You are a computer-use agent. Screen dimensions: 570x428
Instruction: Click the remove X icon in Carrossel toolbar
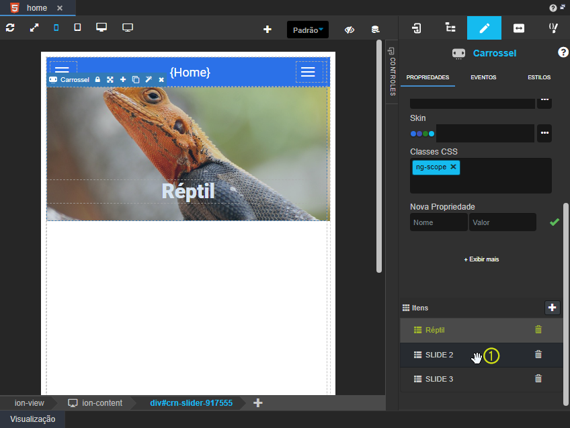tap(161, 79)
